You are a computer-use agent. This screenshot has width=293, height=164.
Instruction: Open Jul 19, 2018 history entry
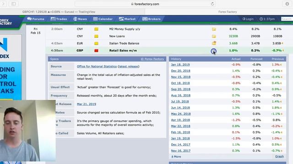click(180, 102)
